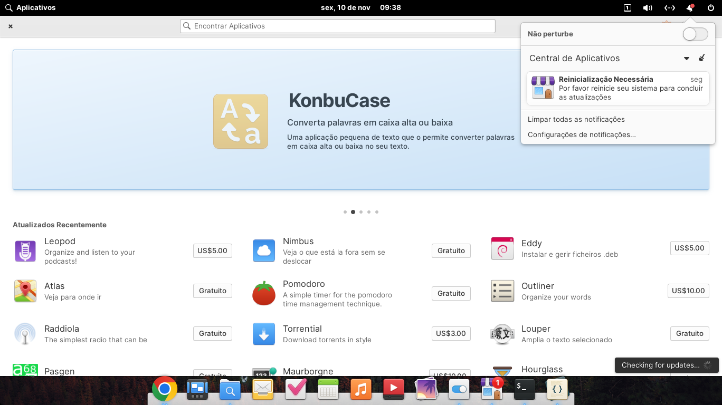722x405 pixels.
Task: Toggle the Não perturbe switch
Action: tap(695, 34)
